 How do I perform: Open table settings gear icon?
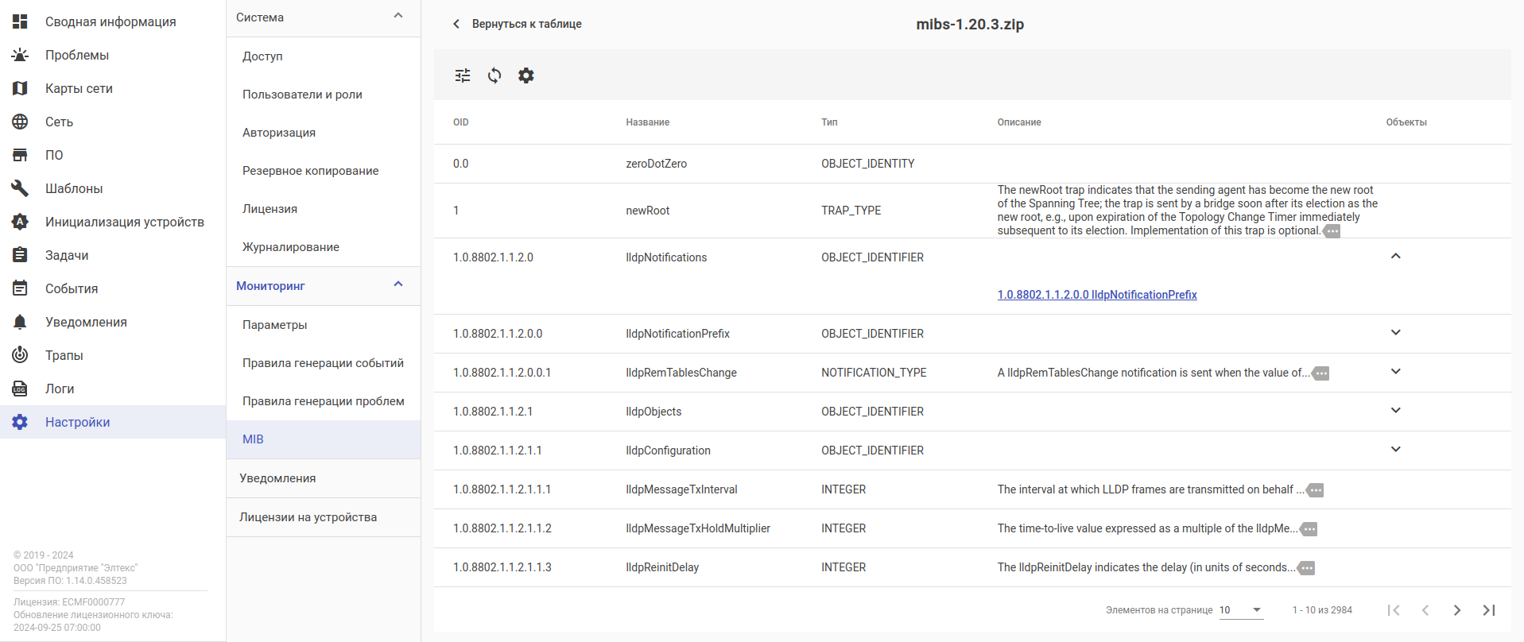526,75
